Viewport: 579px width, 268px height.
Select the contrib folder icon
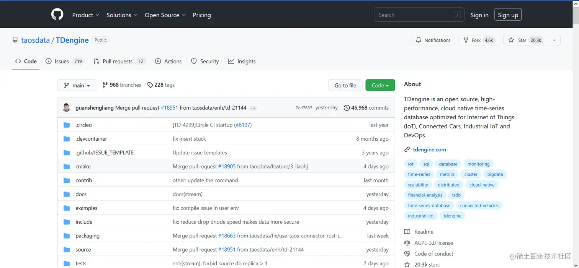(67, 180)
